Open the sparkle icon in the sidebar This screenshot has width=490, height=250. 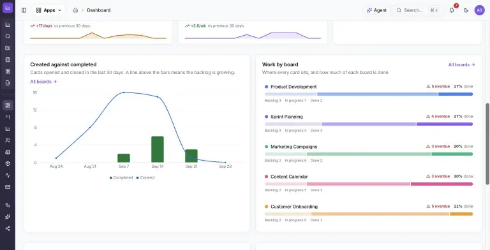(x=8, y=217)
